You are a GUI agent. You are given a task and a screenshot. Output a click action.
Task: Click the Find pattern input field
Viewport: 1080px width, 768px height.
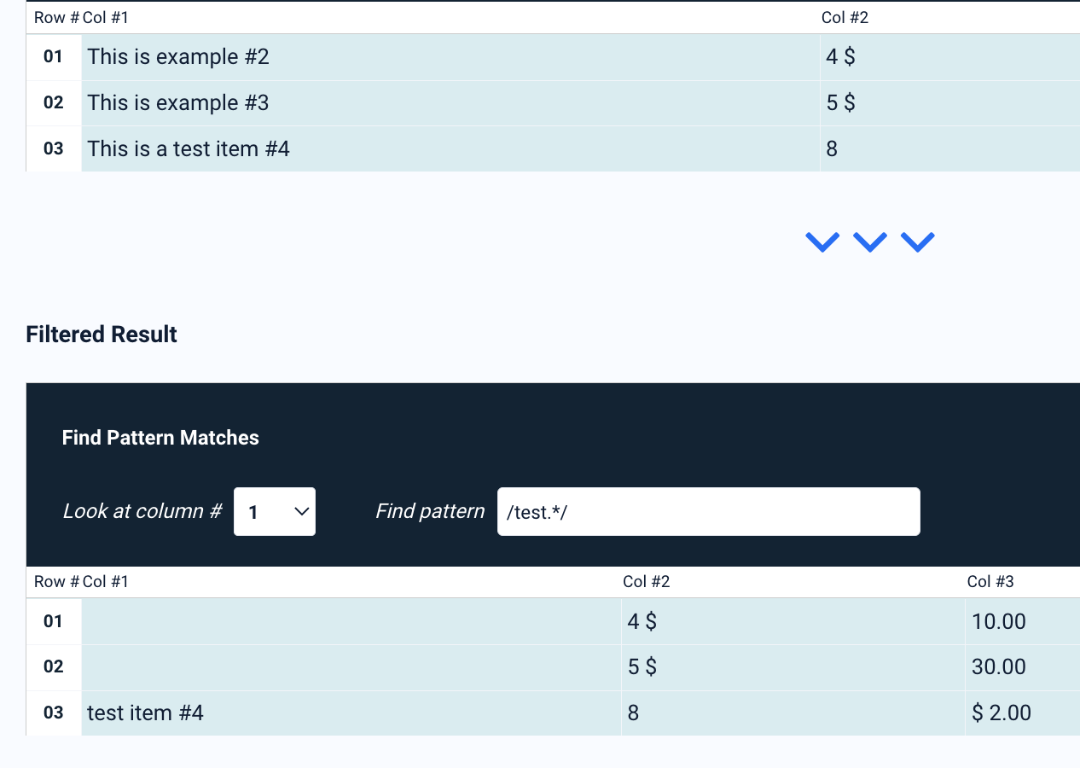(x=708, y=512)
